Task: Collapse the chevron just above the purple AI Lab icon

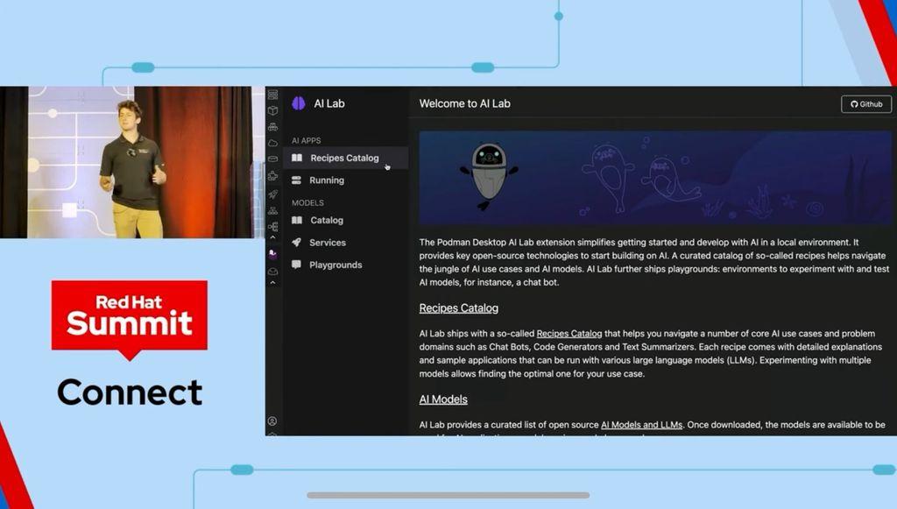Action: (x=273, y=237)
